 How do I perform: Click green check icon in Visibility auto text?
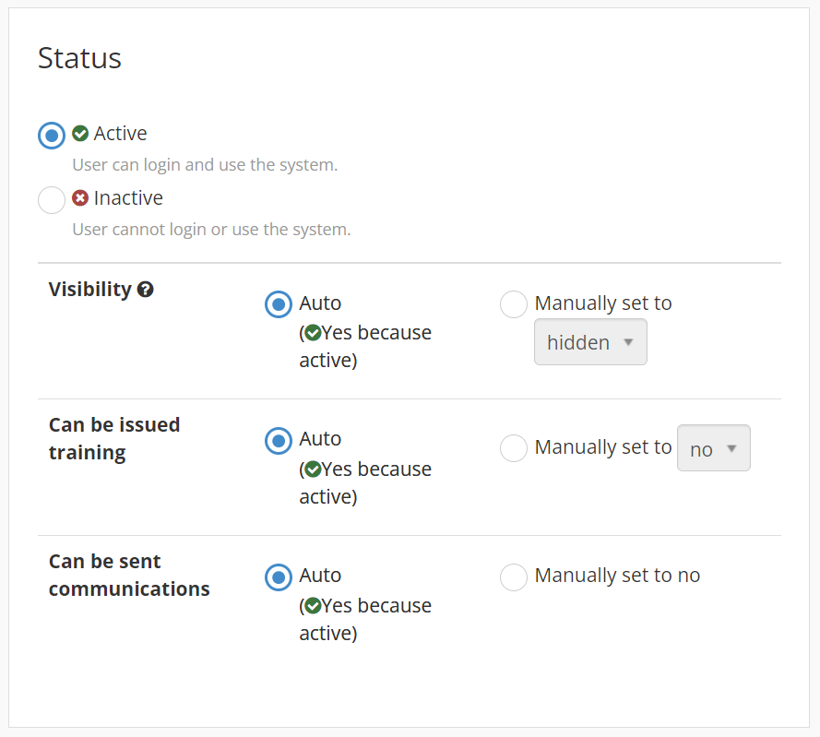pyautogui.click(x=313, y=333)
